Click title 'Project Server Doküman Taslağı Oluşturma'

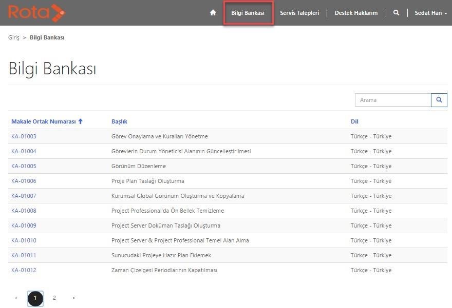[166, 225]
